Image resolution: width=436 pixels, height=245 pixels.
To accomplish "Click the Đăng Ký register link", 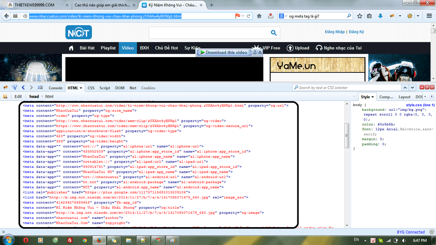I will pyautogui.click(x=357, y=32).
